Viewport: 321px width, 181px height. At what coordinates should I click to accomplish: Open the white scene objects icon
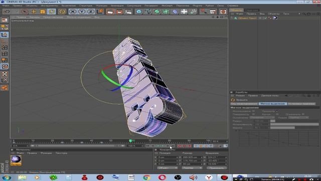pos(184,12)
